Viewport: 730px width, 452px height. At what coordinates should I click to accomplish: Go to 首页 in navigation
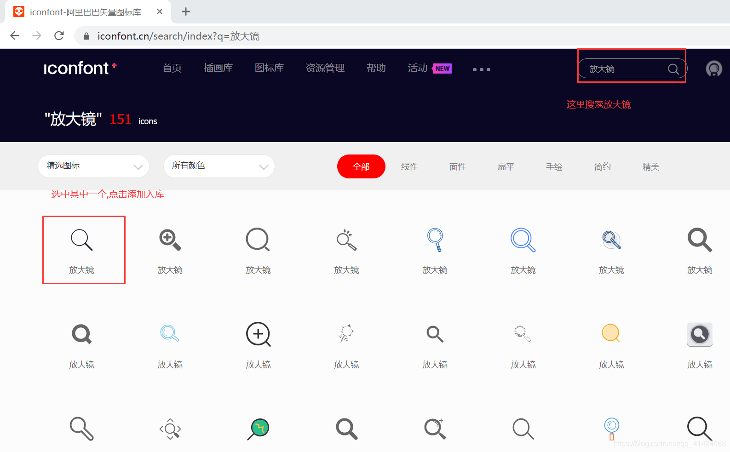172,68
